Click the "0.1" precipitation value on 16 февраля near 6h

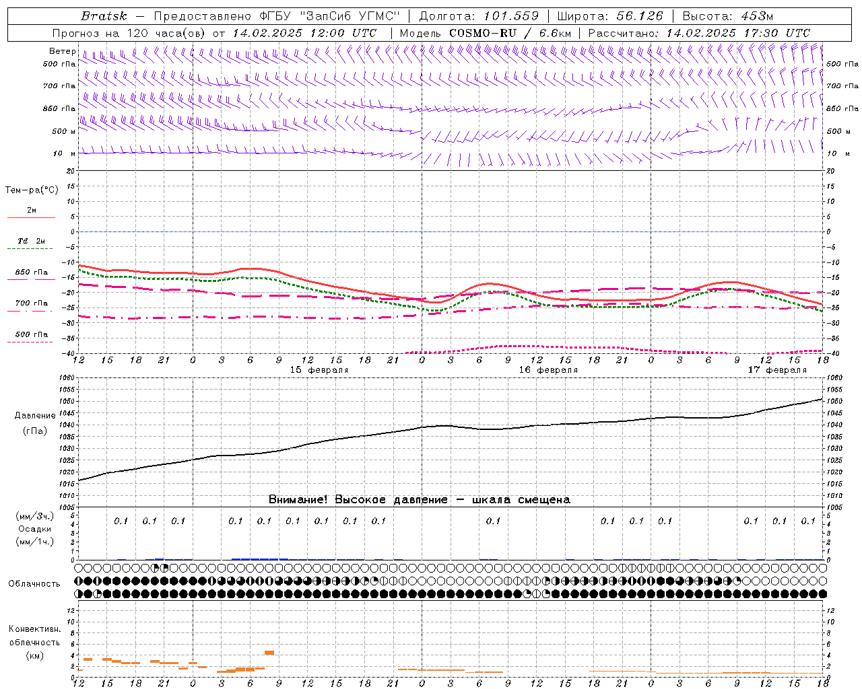[x=493, y=521]
